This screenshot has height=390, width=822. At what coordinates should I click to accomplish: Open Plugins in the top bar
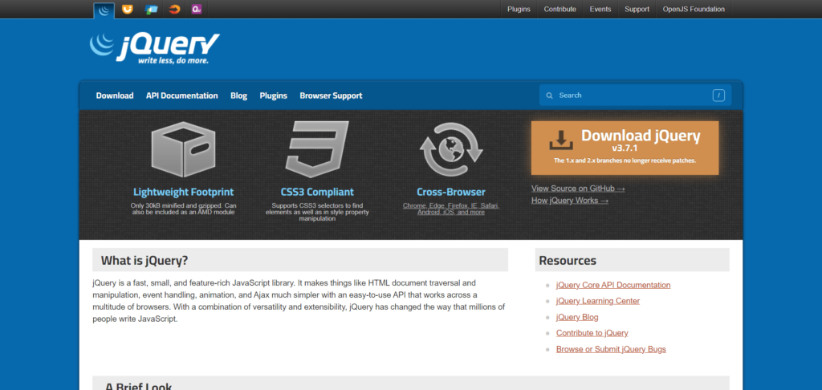point(519,9)
